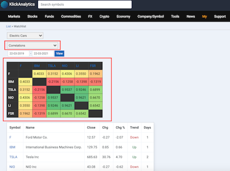This screenshot has width=230, height=171.
Task: Open the Support menu
Action: pyautogui.click(x=220, y=17)
